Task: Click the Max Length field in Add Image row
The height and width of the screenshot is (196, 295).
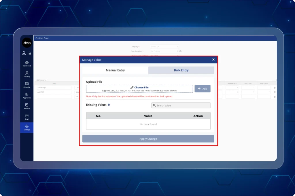Action: click(232, 88)
